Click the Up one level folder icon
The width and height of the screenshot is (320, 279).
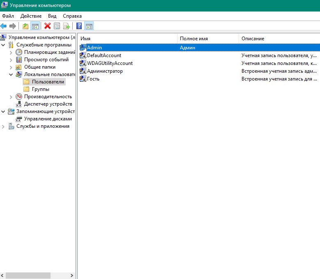click(25, 26)
